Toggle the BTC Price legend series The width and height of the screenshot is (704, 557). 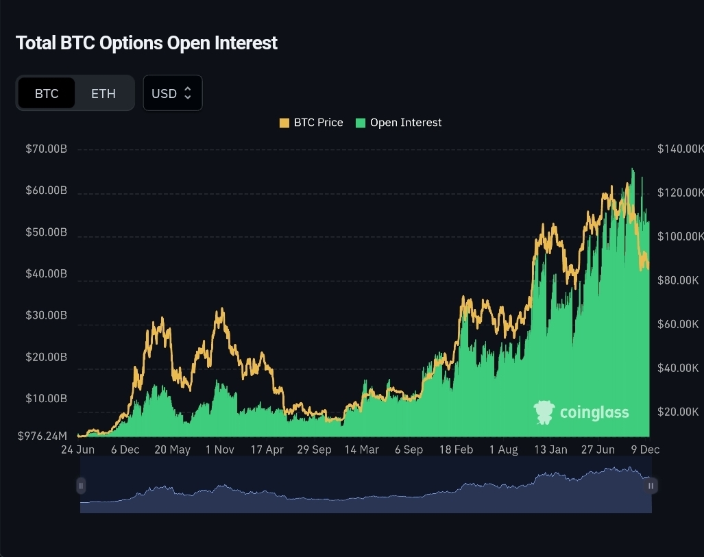[311, 123]
